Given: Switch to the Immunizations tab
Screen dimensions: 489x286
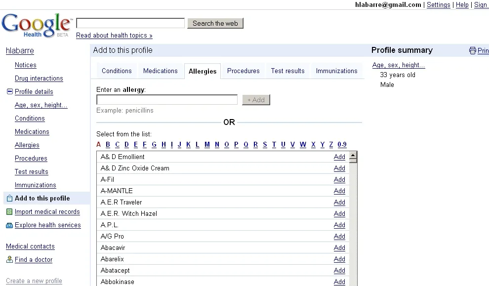Looking at the screenshot, I should pyautogui.click(x=336, y=71).
